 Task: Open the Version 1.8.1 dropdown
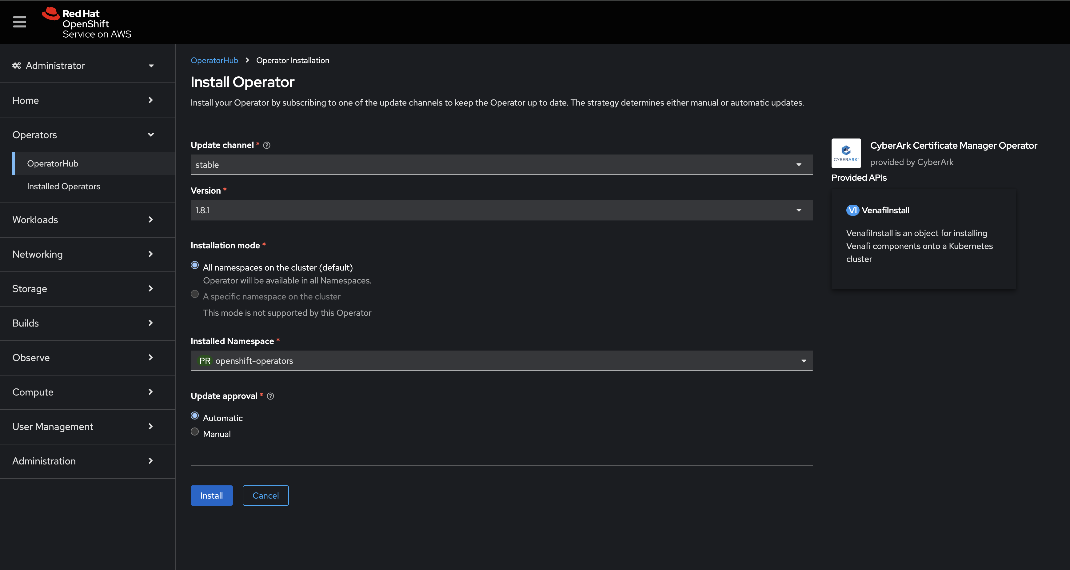(x=501, y=210)
